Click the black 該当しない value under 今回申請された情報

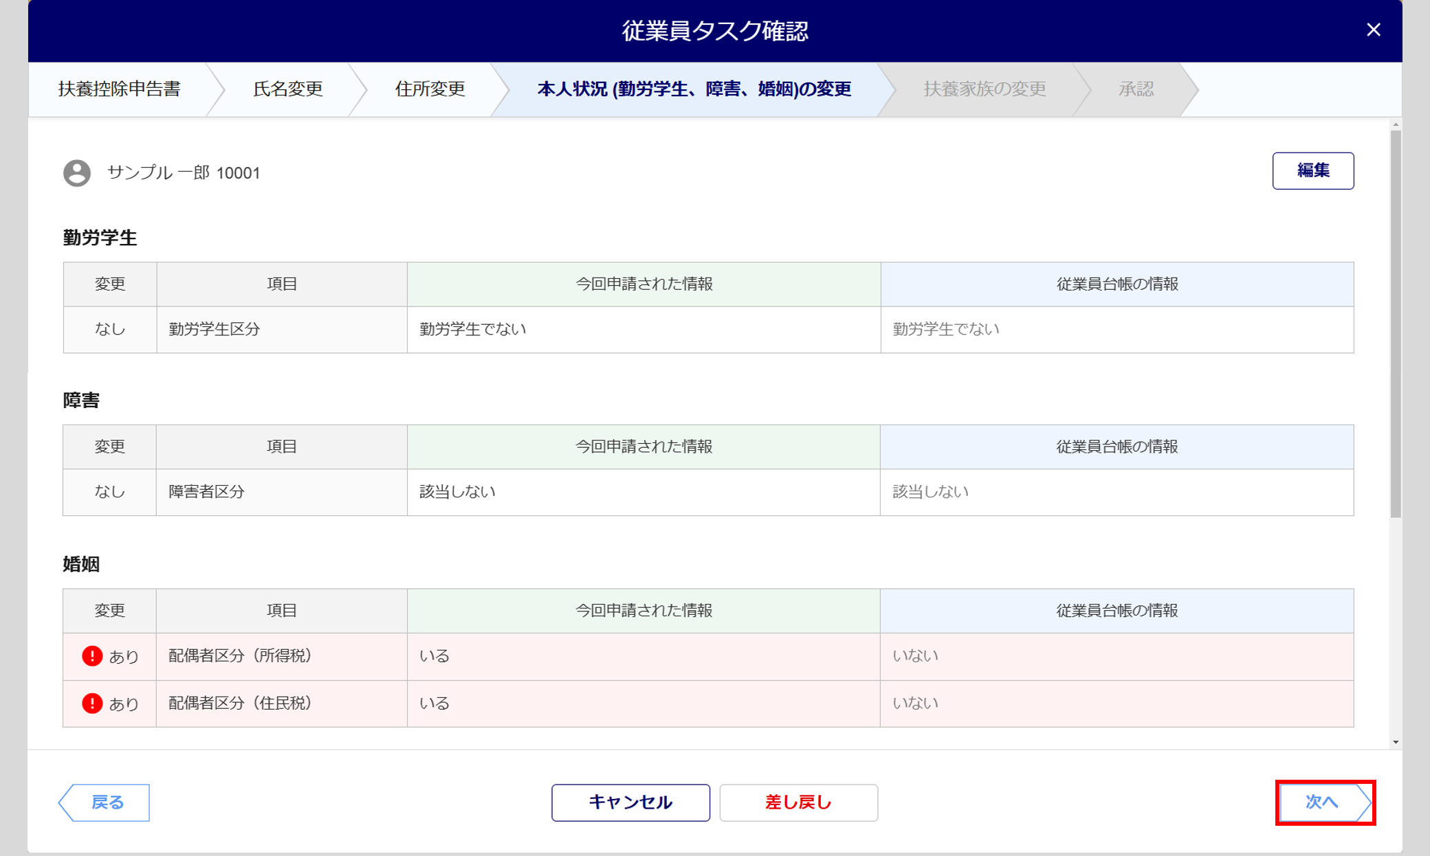pos(457,491)
